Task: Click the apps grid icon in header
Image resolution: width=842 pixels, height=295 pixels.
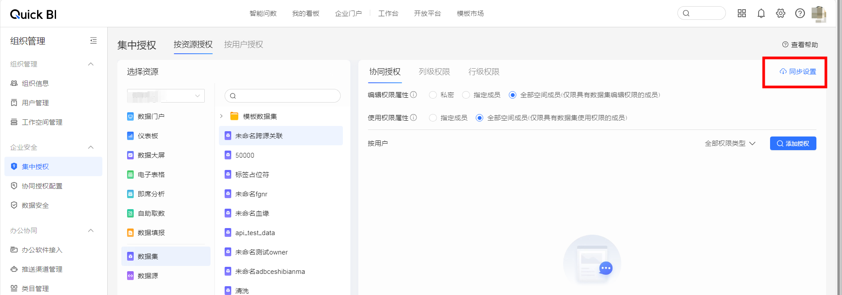Action: (742, 14)
